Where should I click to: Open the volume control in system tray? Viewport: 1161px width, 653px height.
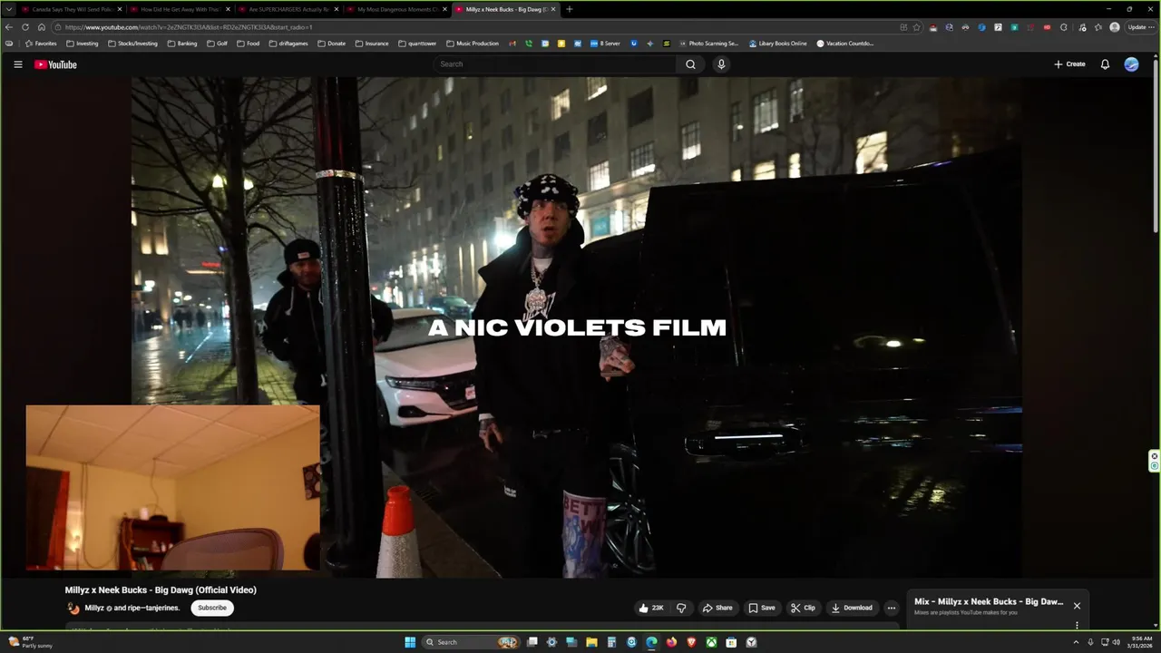(x=1116, y=642)
